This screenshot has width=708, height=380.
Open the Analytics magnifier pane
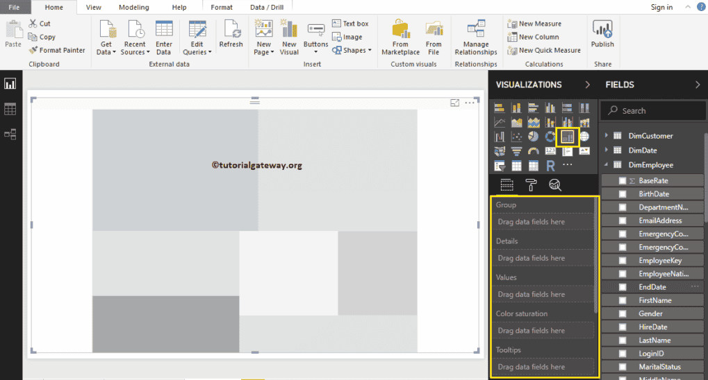(555, 185)
